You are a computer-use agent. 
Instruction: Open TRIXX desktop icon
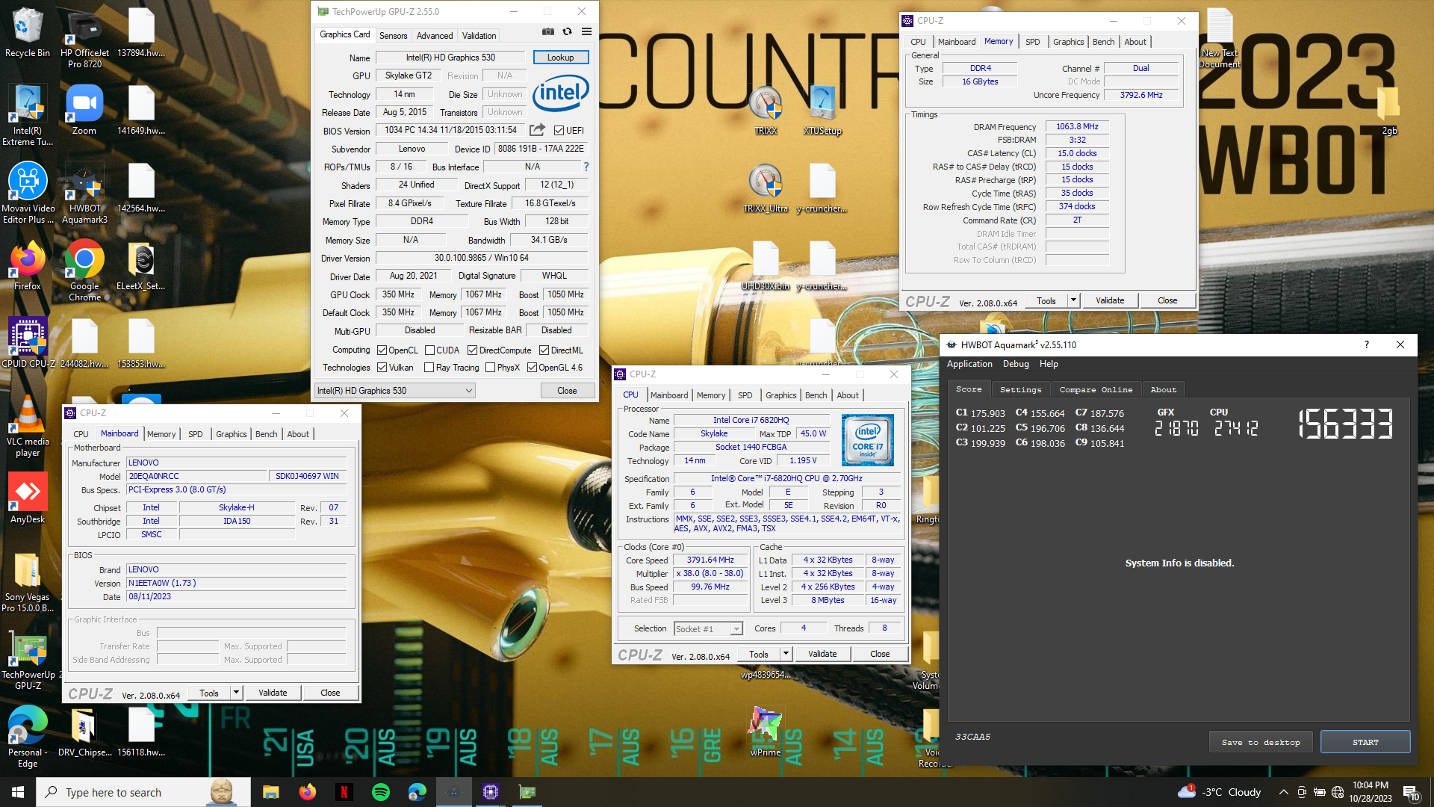(766, 111)
